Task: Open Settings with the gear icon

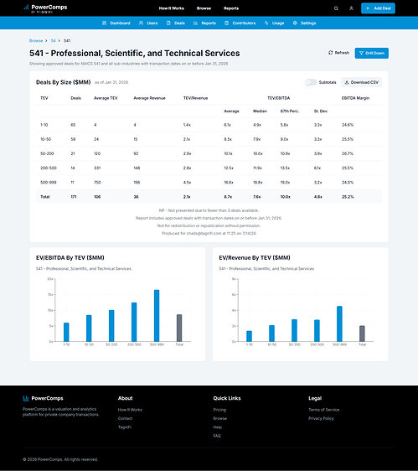Action: (304, 23)
